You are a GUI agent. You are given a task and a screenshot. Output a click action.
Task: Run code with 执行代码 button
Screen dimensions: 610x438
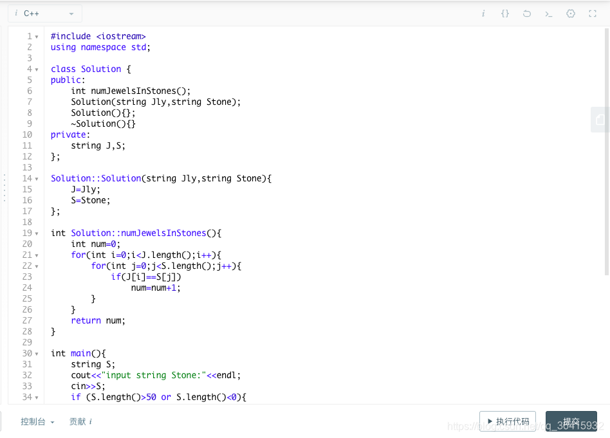click(x=508, y=421)
